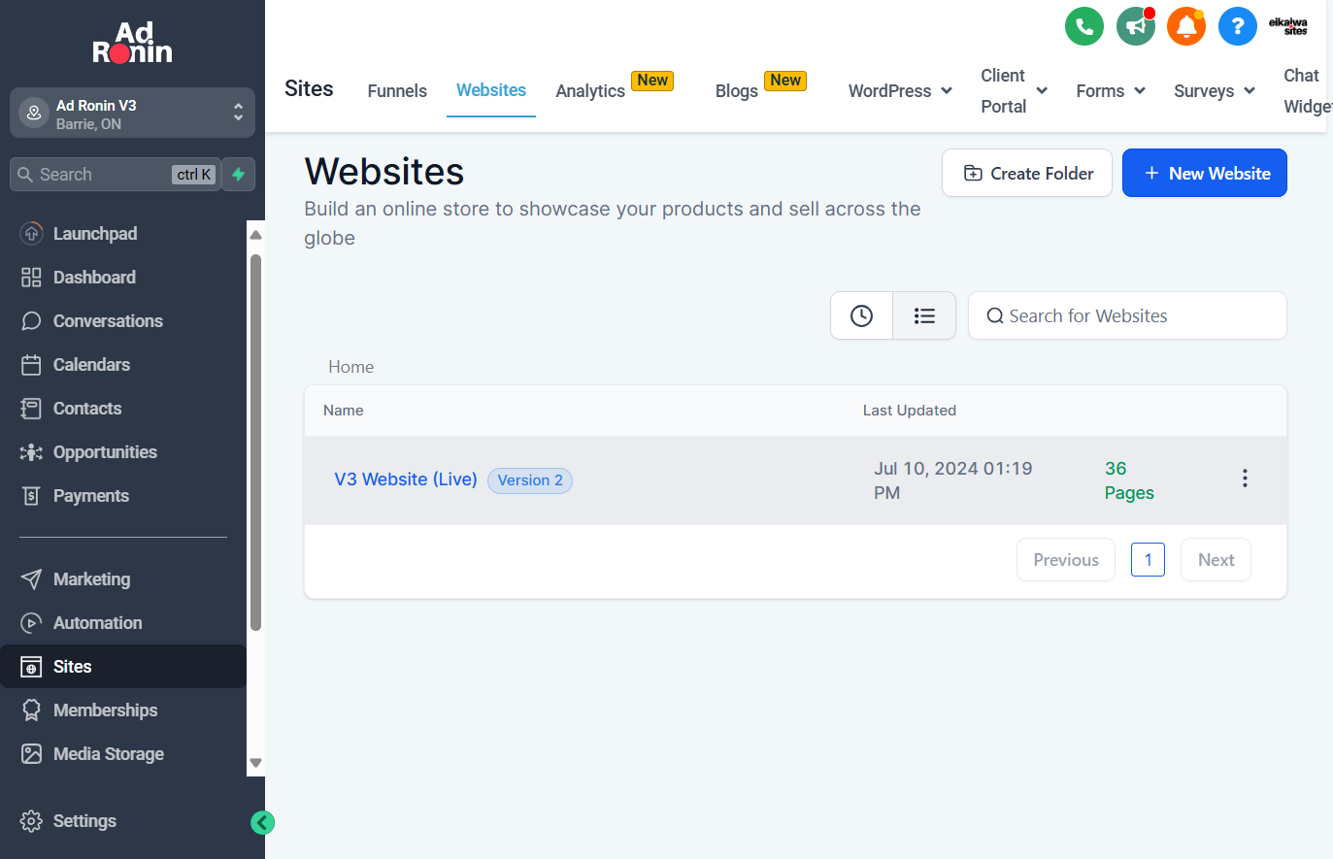
Task: Switch to list view icon
Action: click(x=924, y=315)
